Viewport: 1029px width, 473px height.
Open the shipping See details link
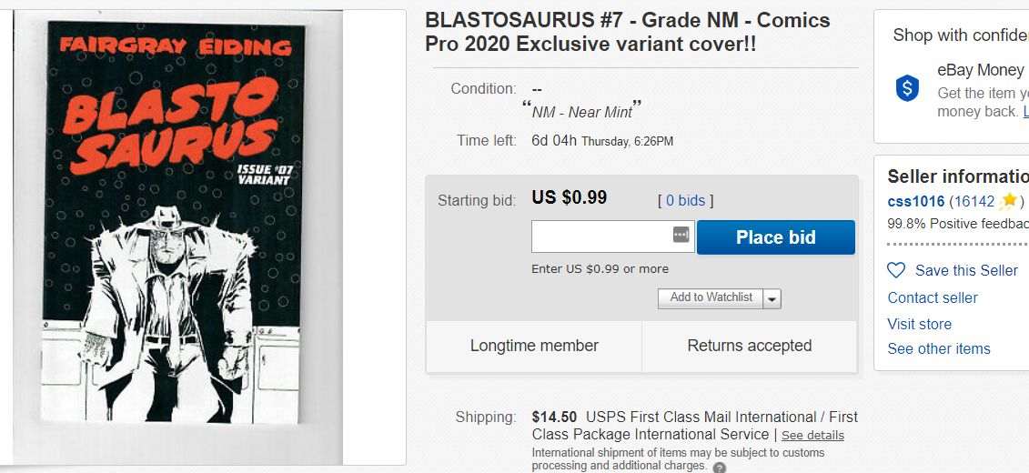click(x=812, y=436)
